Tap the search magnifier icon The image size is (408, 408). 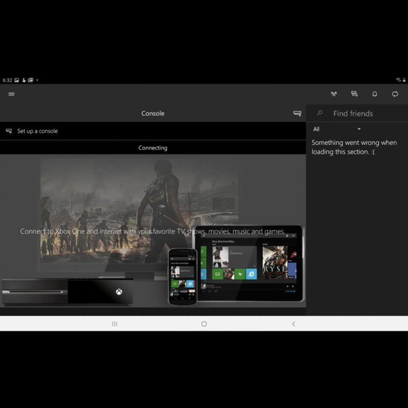tap(320, 113)
